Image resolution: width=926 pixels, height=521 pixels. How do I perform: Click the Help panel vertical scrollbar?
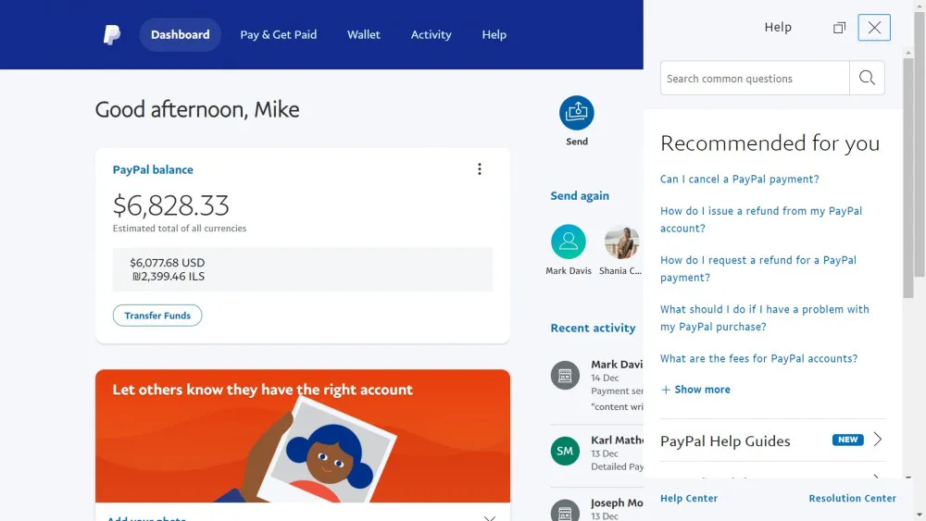(908, 177)
